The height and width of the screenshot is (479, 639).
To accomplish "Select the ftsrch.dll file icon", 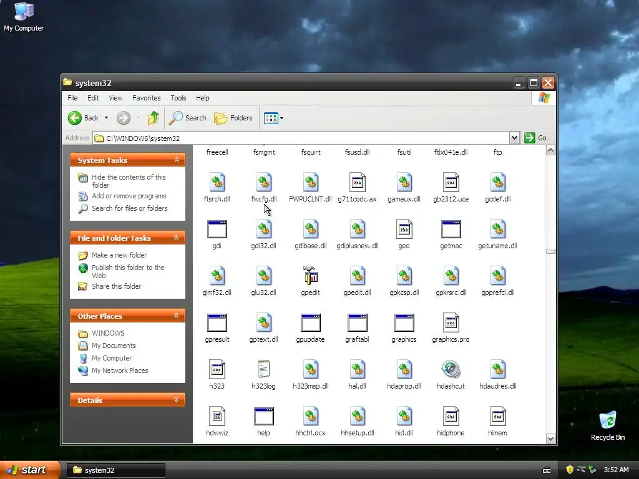I will click(217, 182).
